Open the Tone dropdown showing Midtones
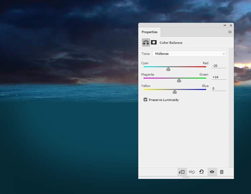This screenshot has width=251, height=194. [x=189, y=54]
